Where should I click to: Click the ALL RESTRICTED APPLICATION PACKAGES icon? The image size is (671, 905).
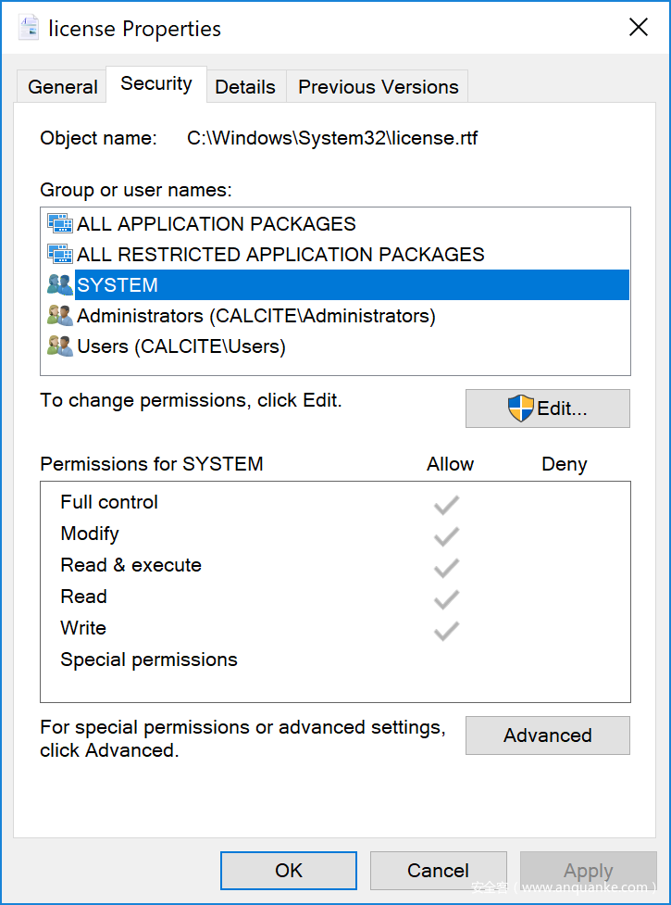[x=60, y=255]
